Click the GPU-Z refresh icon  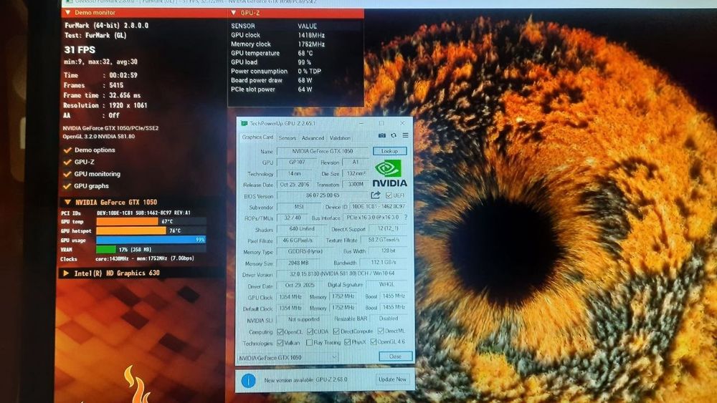[x=393, y=135]
